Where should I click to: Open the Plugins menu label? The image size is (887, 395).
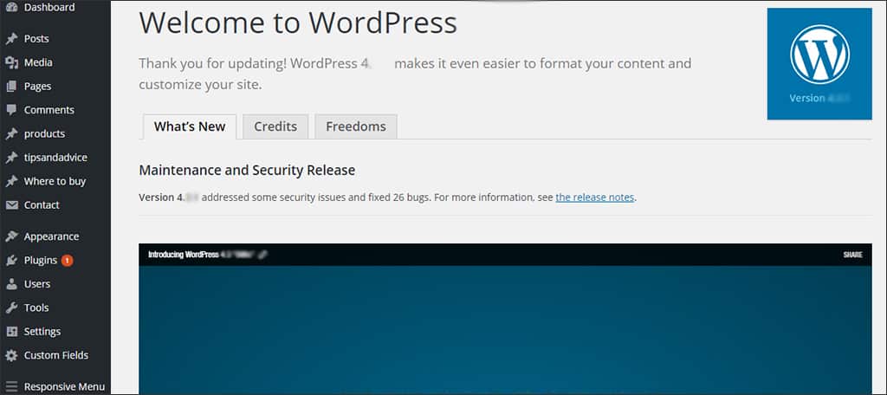(x=40, y=261)
